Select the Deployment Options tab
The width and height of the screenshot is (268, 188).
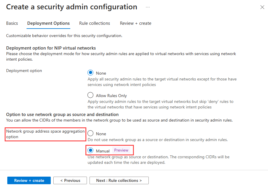[x=48, y=23]
